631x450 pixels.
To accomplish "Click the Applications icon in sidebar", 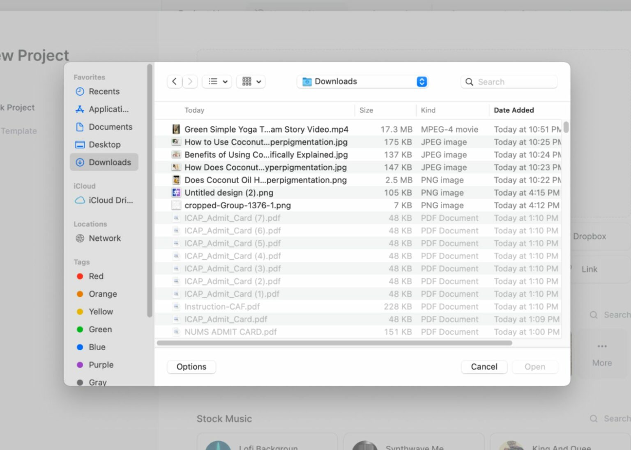I will (x=80, y=109).
